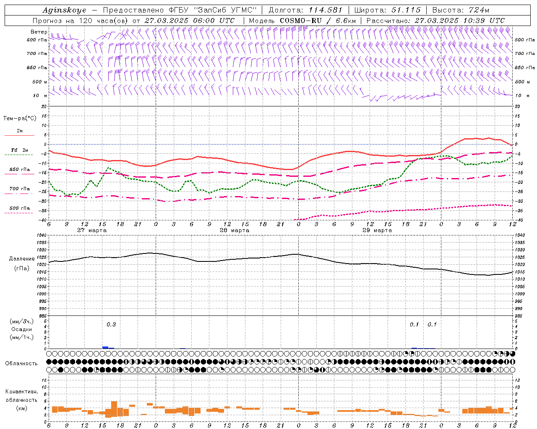Screen dimensions: 537x429
Task: Click the station name Aginskoye in the header
Action: point(64,10)
